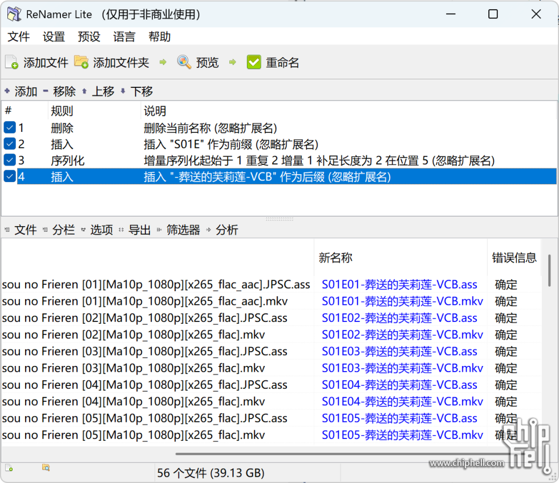Open preview with the 预览 magnifier icon

(184, 62)
